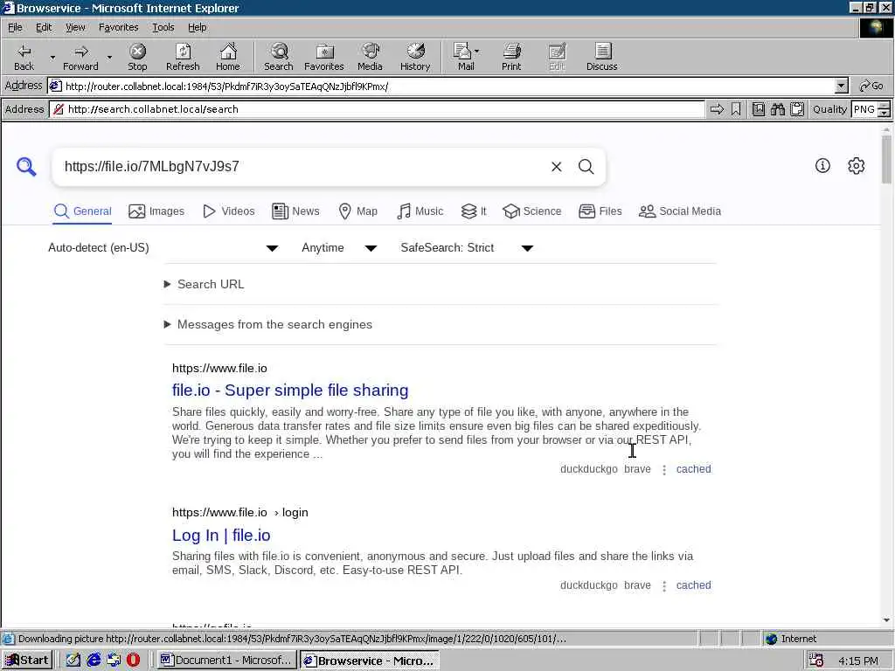This screenshot has width=895, height=671.
Task: Open the 'Log In | file.io' result
Action: coord(221,536)
